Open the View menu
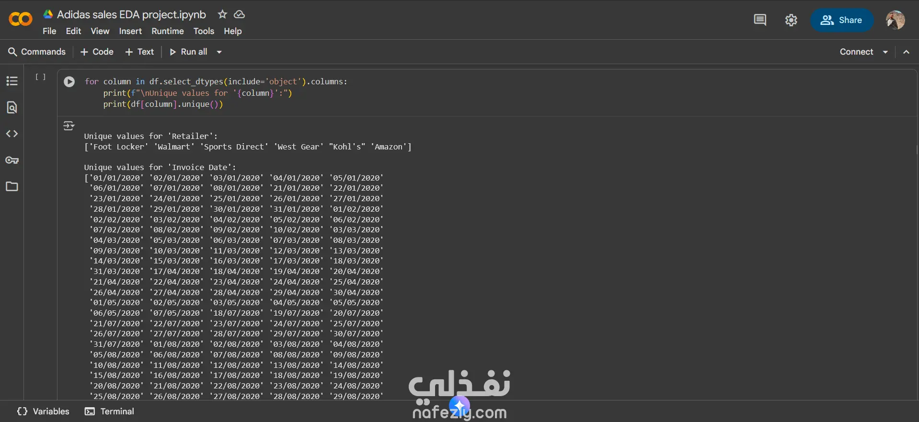 tap(100, 31)
